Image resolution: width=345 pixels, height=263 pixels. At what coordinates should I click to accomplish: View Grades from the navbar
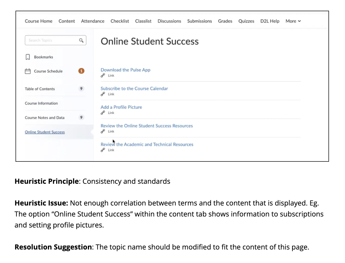[225, 21]
